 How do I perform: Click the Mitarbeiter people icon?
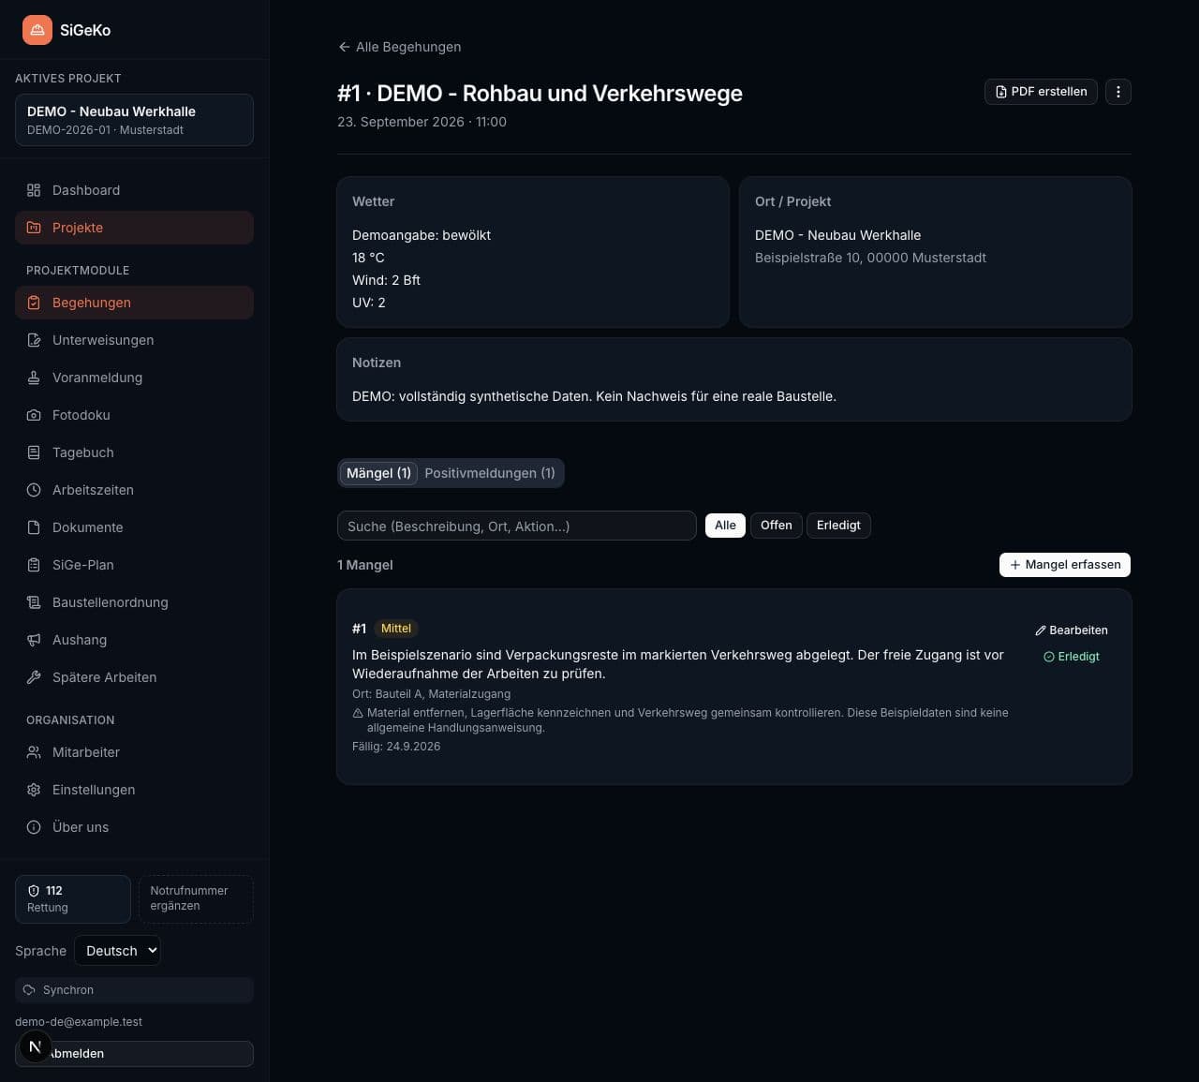[x=34, y=752]
